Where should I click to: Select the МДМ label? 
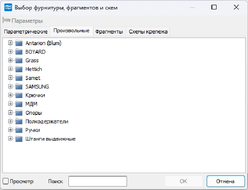point(31,104)
